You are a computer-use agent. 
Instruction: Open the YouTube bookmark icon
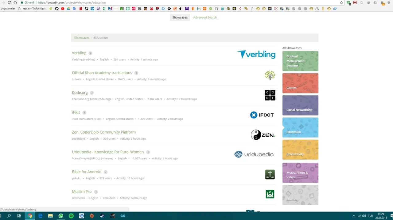pyautogui.click(x=63, y=9)
